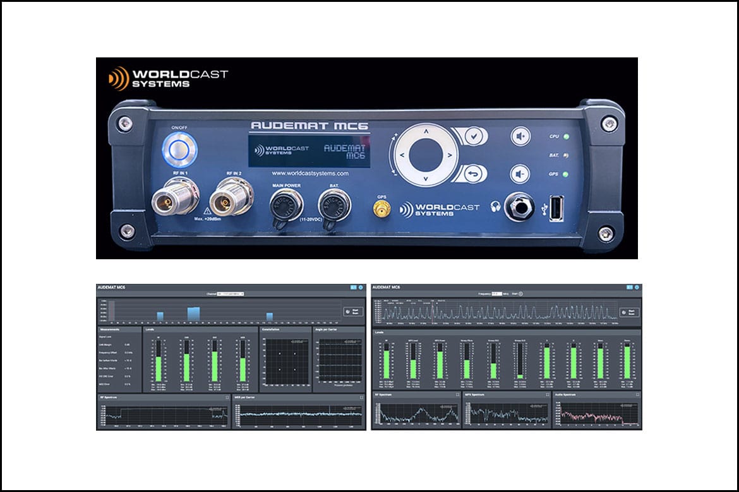Open the www.worldcastsystems.com link
Viewport: 739px width, 492px height.
(x=310, y=173)
